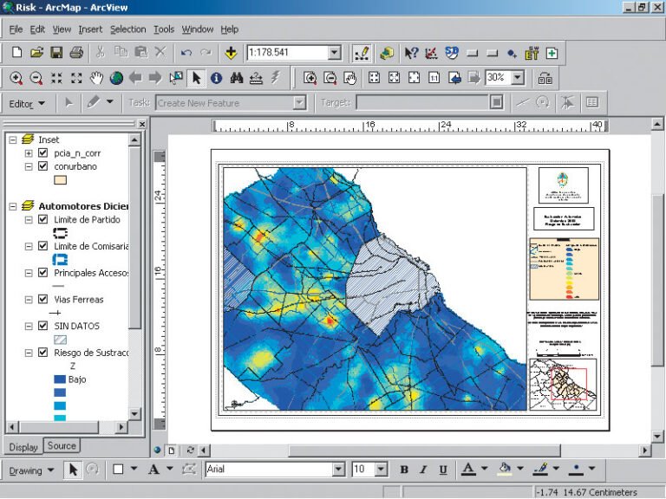This screenshot has width=666, height=499.
Task: Disable the SIN DATOS layer checkbox
Action: pyautogui.click(x=43, y=327)
